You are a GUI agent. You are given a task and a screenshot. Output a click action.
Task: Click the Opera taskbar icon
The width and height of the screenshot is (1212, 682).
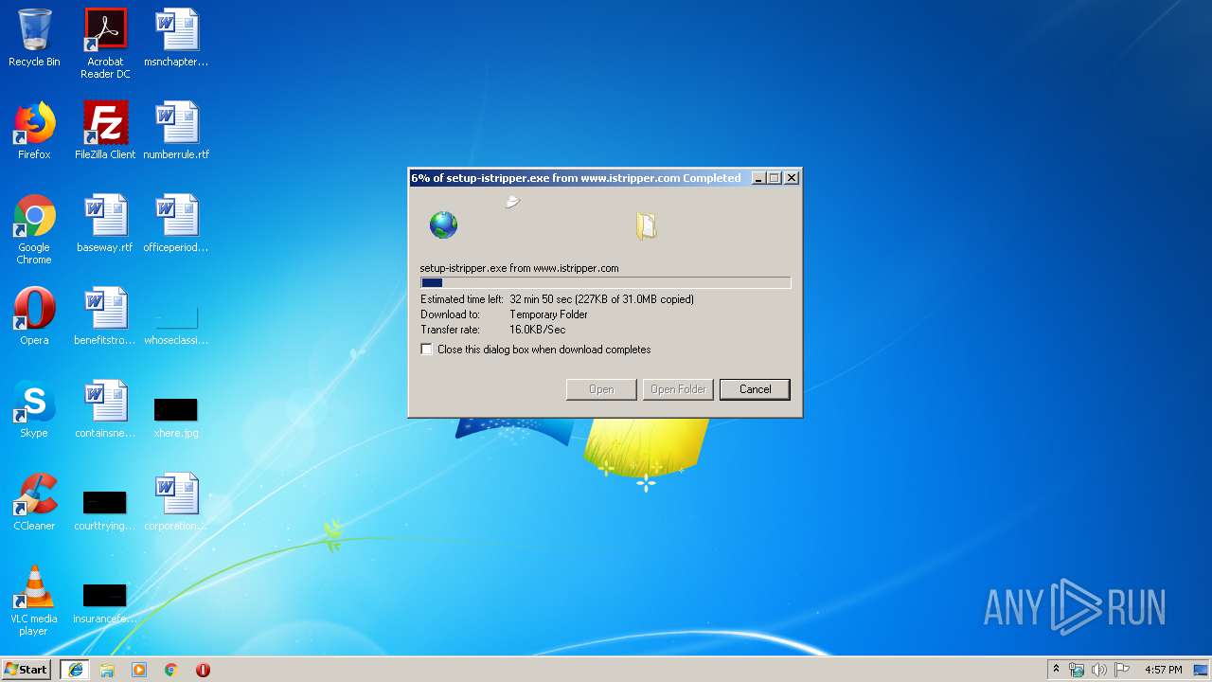(203, 670)
